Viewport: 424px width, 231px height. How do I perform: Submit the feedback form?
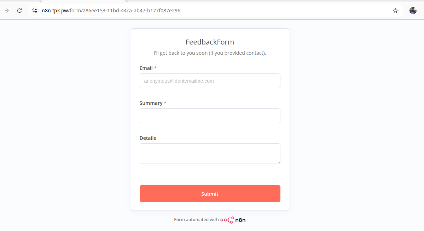(x=210, y=194)
